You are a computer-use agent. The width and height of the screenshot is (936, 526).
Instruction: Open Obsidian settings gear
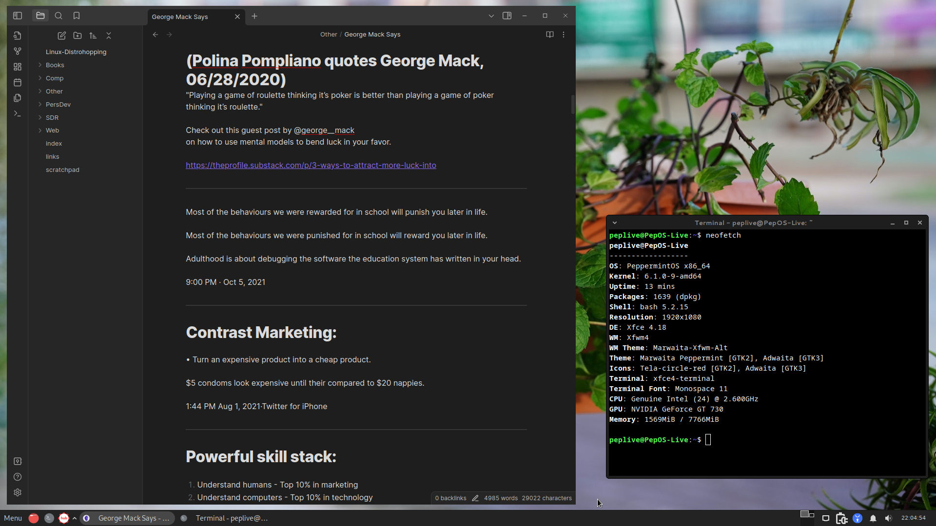click(x=18, y=492)
